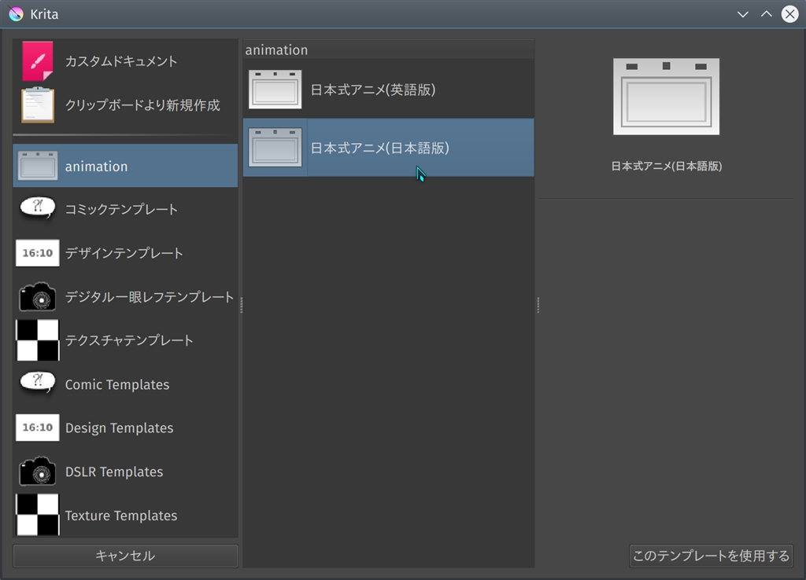Viewport: 806px width, 580px height.
Task: Open the コミックテンプレート category
Action: point(121,209)
